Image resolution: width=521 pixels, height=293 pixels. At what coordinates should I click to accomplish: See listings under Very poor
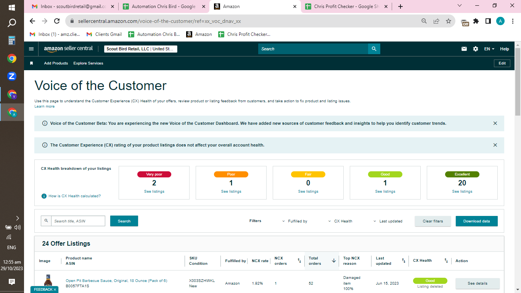(x=154, y=192)
